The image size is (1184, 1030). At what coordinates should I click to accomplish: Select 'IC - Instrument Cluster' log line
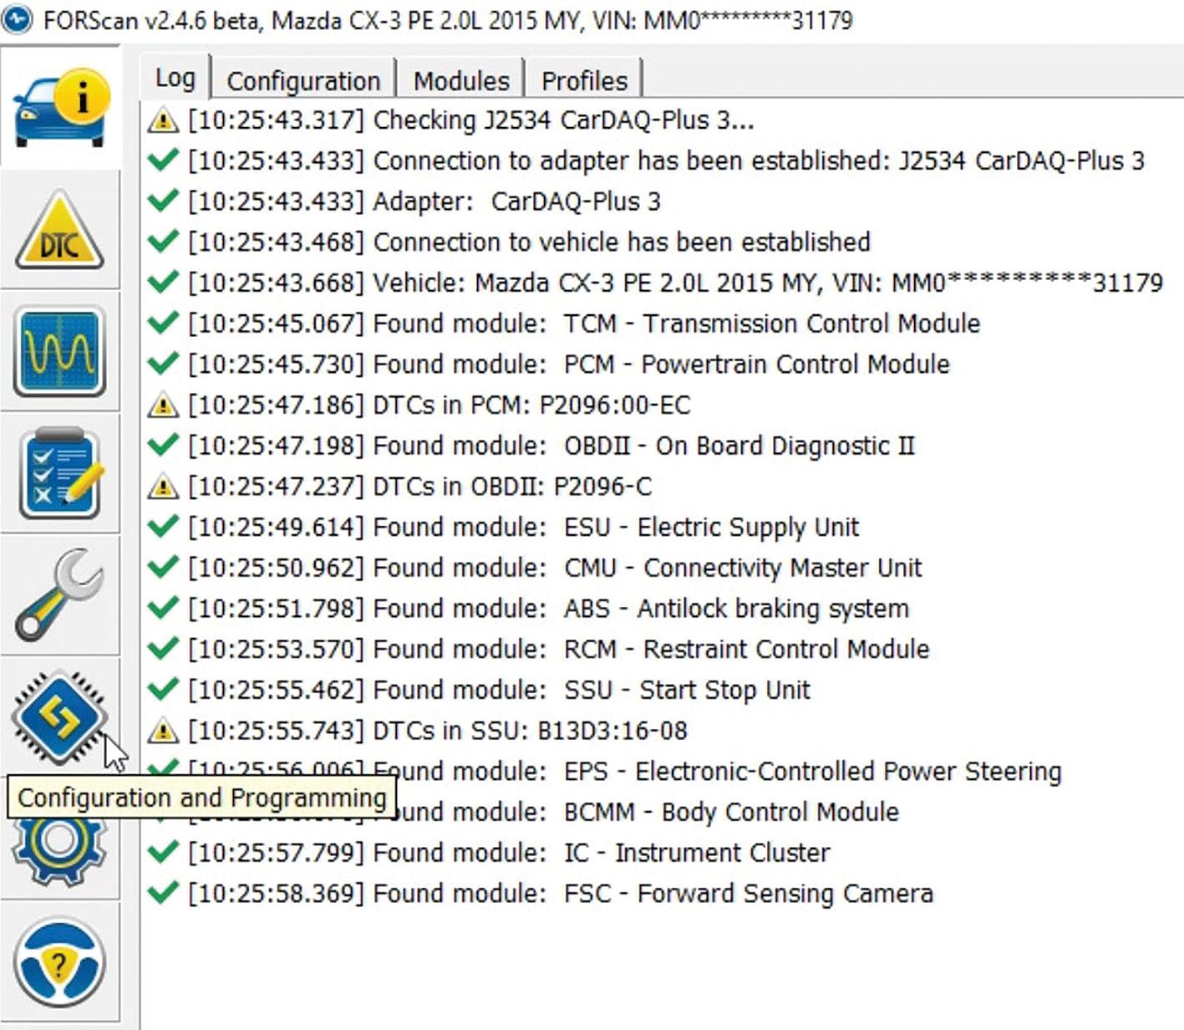[x=509, y=853]
